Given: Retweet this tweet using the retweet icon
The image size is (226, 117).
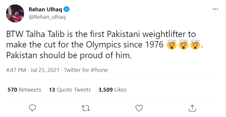Looking at the screenshot, I should 86,108.
